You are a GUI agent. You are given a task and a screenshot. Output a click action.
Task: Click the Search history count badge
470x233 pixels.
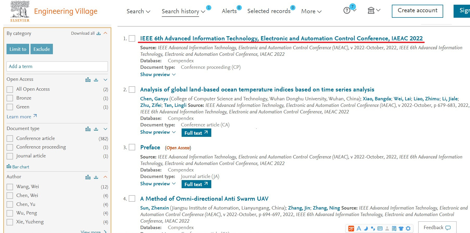209,8
